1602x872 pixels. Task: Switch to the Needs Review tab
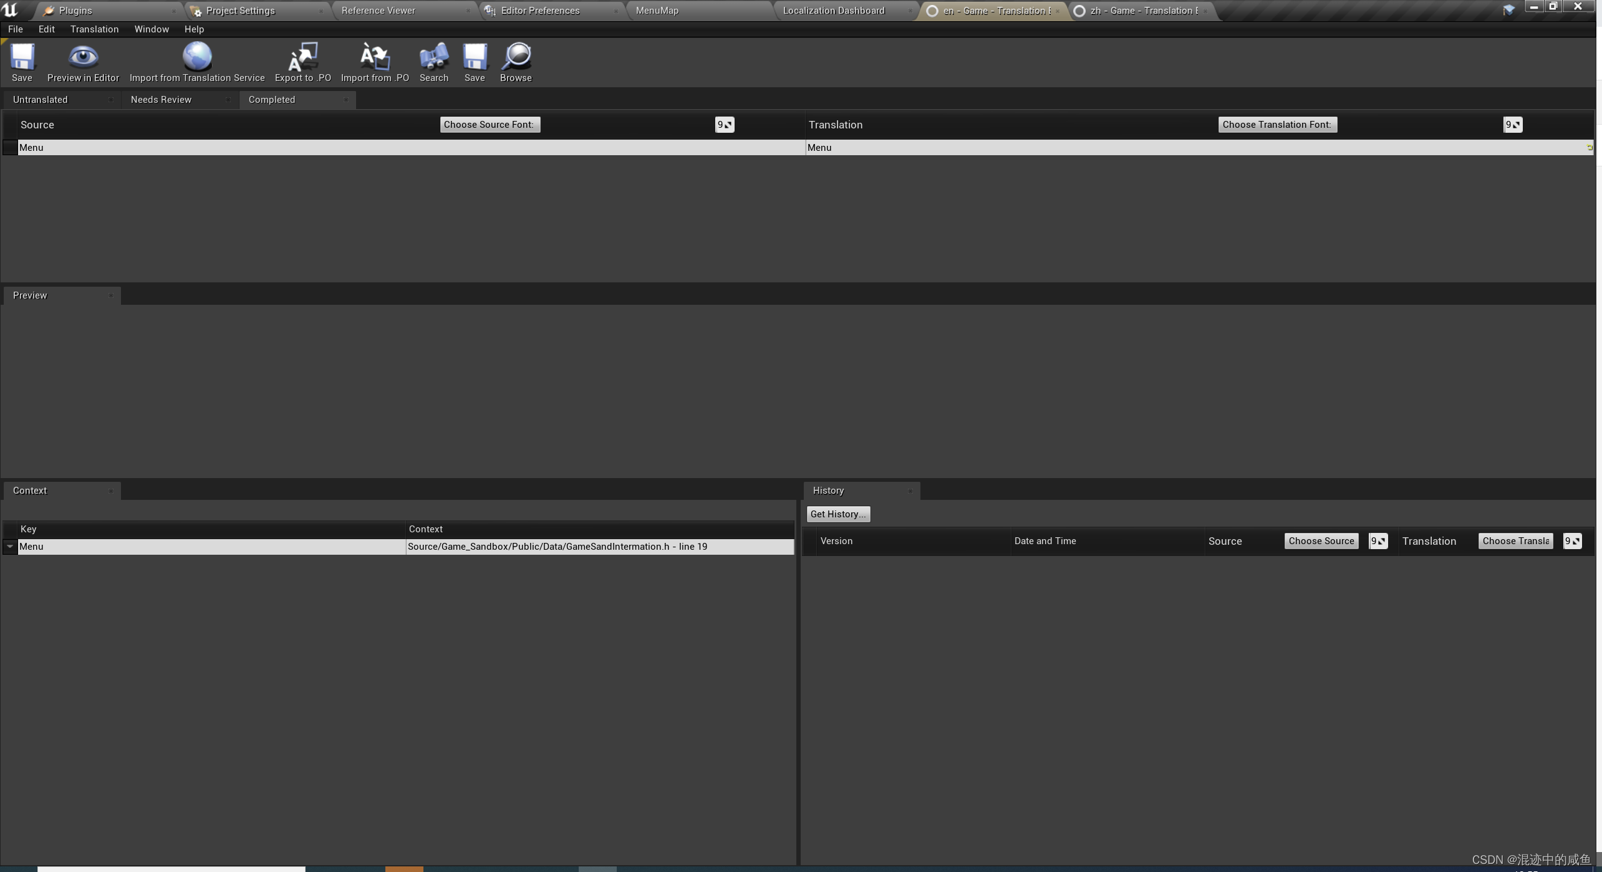[161, 100]
